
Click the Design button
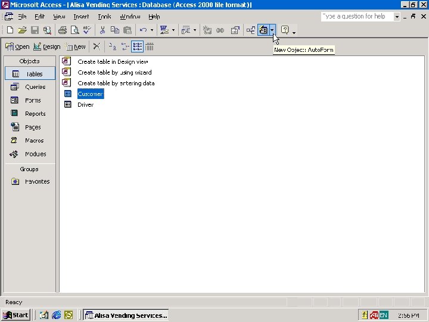(x=47, y=47)
